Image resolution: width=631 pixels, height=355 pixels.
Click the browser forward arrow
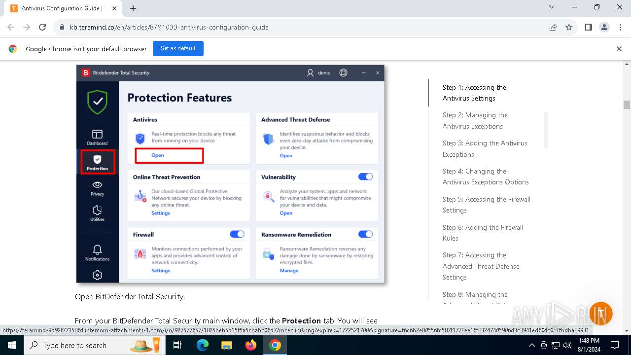point(27,27)
